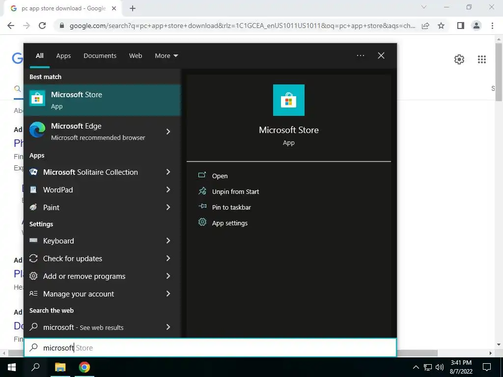Click the Add or remove programs gear icon
Viewport: 503px width, 377px height.
pyautogui.click(x=33, y=276)
